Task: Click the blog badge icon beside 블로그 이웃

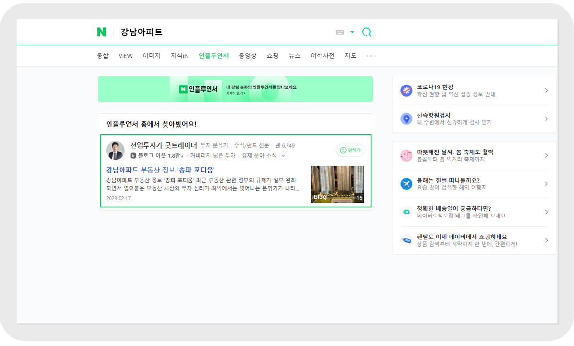Action: [133, 156]
